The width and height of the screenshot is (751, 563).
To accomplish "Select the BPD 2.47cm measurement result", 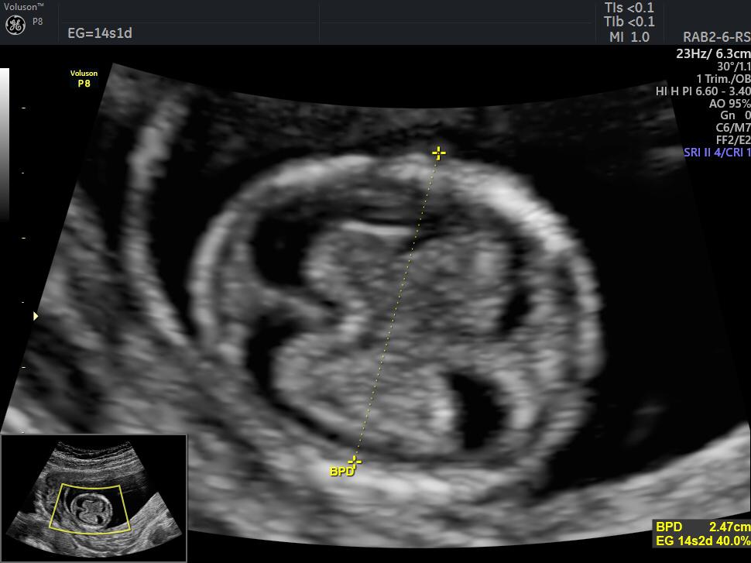I will [702, 527].
